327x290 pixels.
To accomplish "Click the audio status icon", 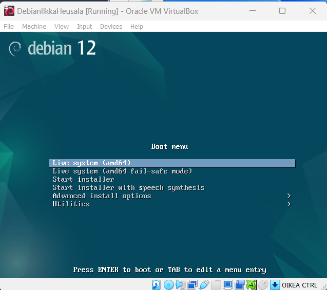I will click(x=180, y=284).
